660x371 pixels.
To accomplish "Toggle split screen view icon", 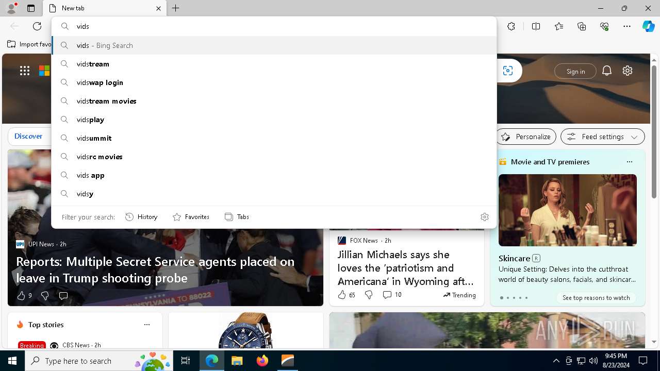I will [x=536, y=26].
